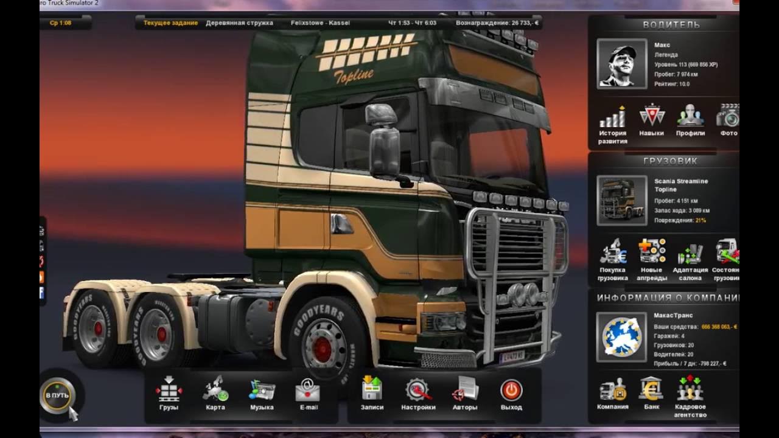779x438 pixels.
Task: Click the Запас хода: 3 089 км text
Action: click(x=682, y=210)
